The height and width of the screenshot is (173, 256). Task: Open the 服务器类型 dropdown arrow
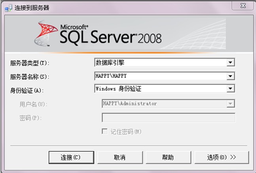pos(230,63)
